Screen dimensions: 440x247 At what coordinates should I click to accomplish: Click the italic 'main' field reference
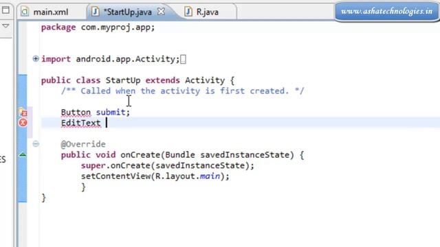click(210, 176)
